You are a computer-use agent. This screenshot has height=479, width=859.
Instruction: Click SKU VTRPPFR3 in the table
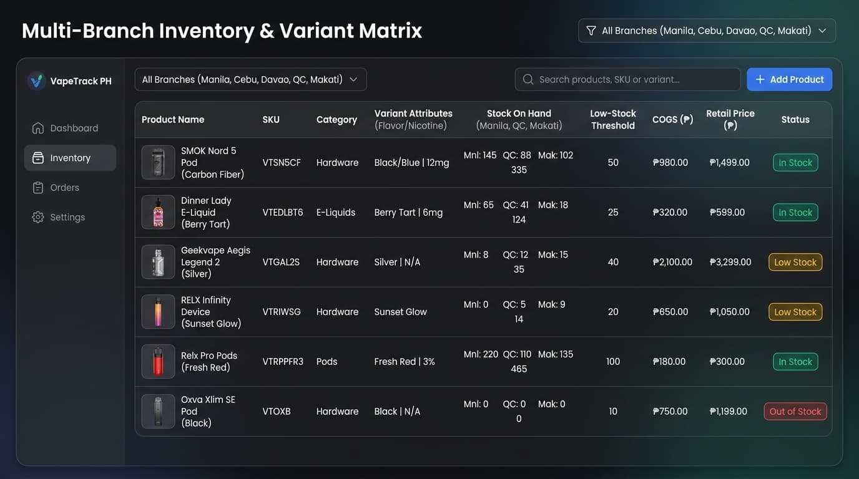[x=283, y=362]
